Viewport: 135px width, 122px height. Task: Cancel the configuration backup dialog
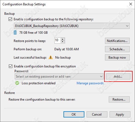coord(97,115)
